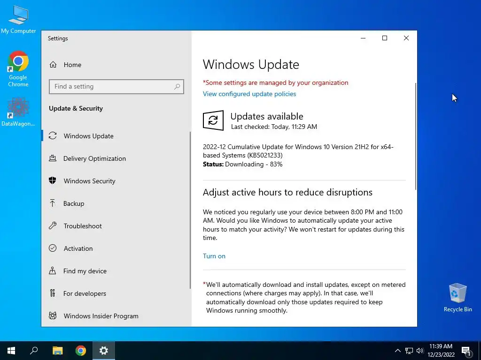Open Windows Insider Program settings label

(x=101, y=316)
